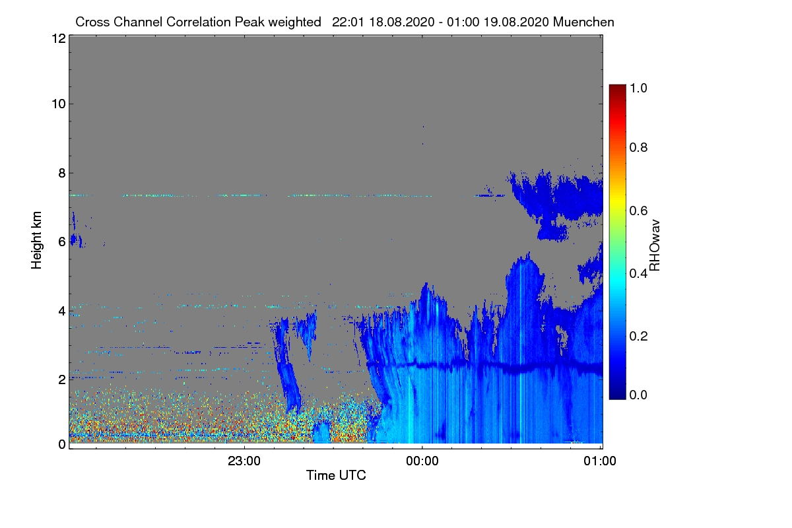Click the '8' height tick label
The height and width of the screenshot is (528, 792).
(x=61, y=173)
